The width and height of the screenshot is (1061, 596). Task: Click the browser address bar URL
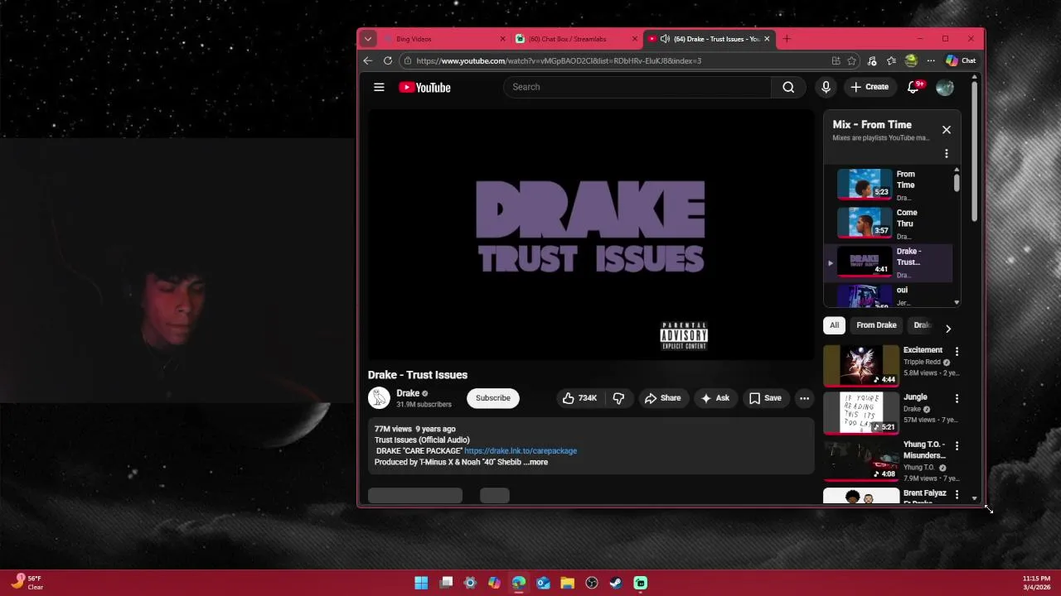click(559, 60)
